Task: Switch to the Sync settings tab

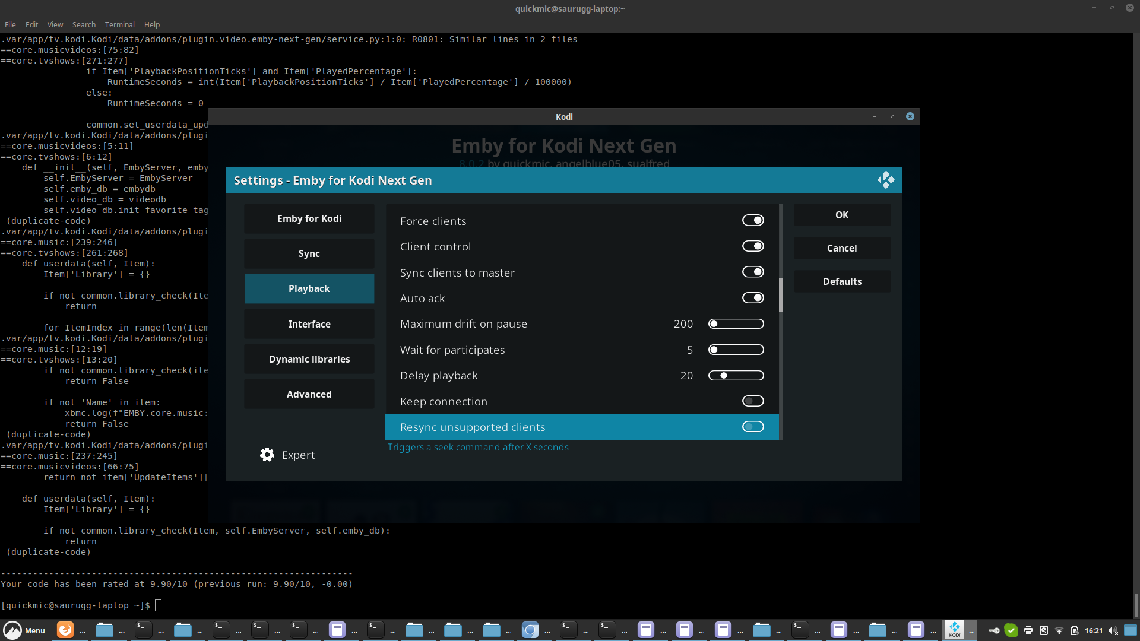Action: [309, 253]
